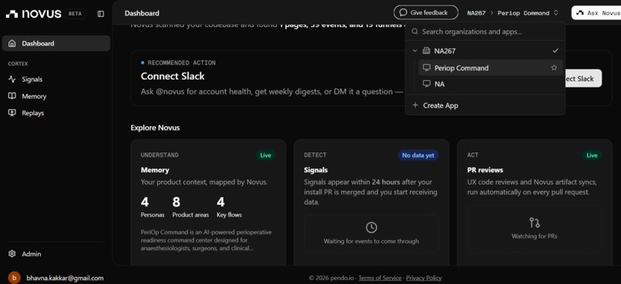Click the monitor icon beside Periop Command

(x=427, y=68)
